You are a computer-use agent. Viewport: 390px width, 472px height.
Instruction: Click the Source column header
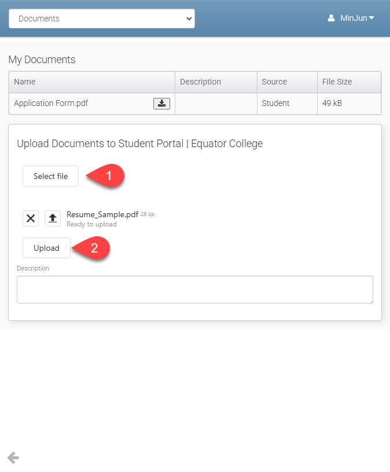pos(274,82)
